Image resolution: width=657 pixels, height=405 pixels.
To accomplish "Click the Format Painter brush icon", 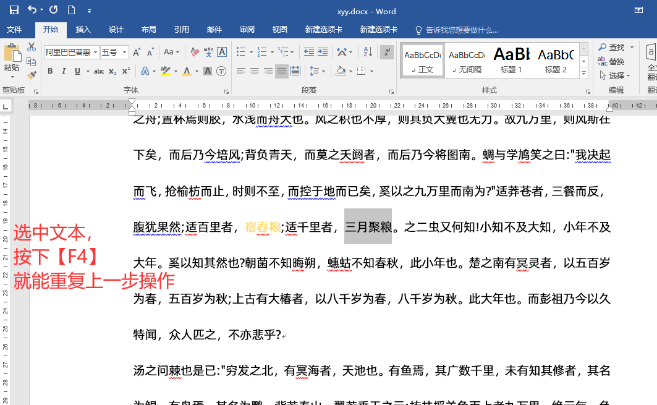I will (x=32, y=75).
